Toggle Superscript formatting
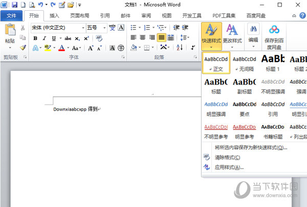 tap(86, 38)
